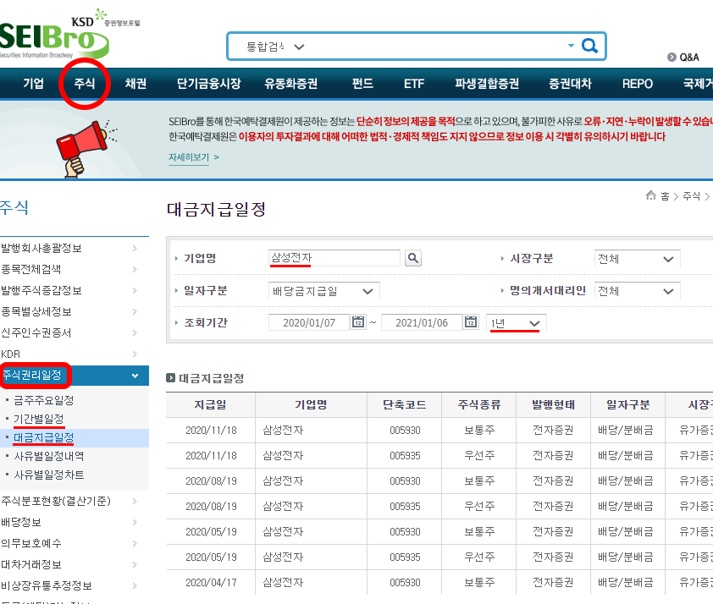Open the 통합검색 category dropdown
This screenshot has width=713, height=604.
coord(275,47)
